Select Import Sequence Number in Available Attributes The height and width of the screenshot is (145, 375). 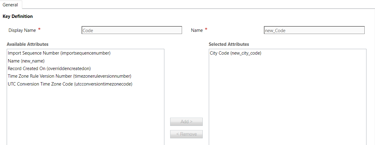(59, 53)
